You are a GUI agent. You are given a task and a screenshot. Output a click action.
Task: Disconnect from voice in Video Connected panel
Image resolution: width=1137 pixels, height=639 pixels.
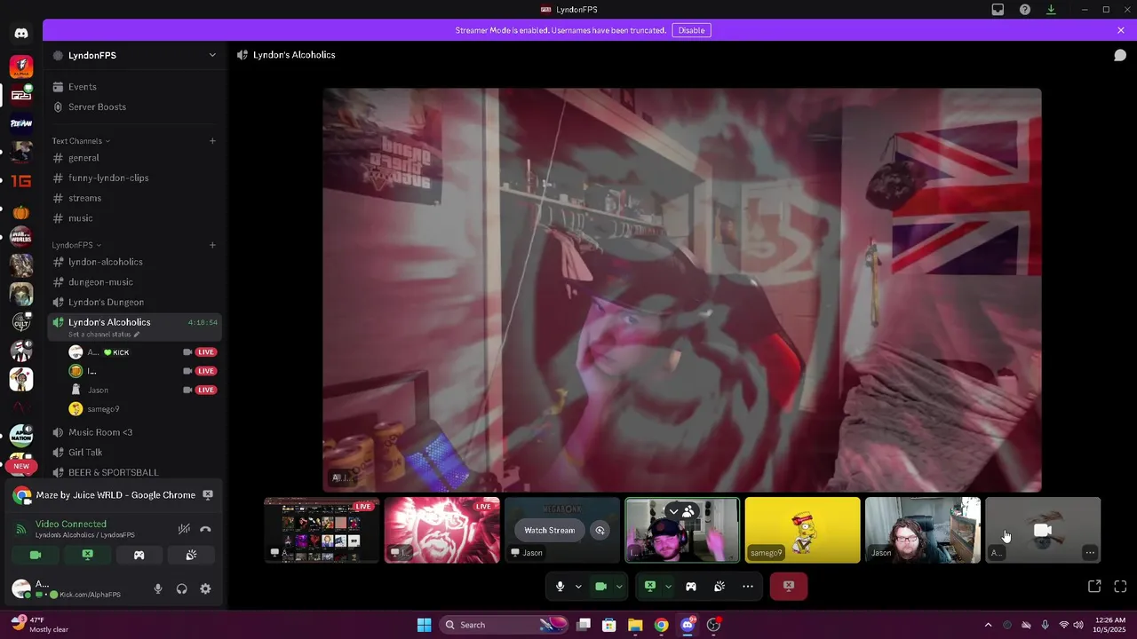pyautogui.click(x=205, y=529)
